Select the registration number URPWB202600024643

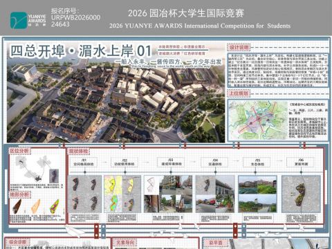(75, 21)
